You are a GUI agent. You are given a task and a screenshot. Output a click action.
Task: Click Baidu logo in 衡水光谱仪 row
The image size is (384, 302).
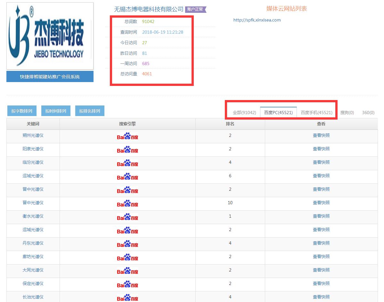point(127,217)
